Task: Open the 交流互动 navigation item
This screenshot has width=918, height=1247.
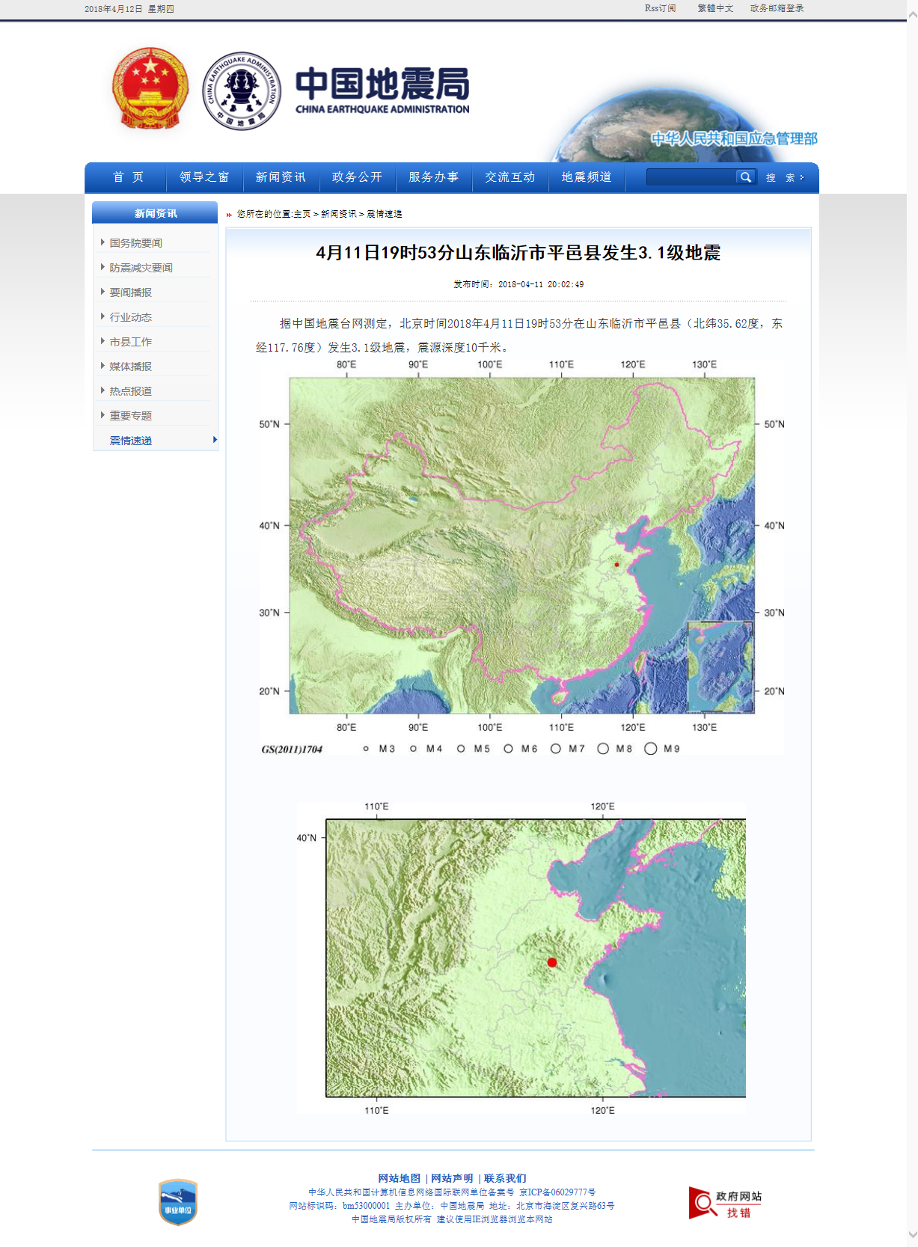Action: [x=510, y=177]
